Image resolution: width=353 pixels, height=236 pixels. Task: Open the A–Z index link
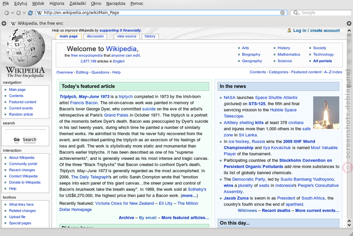(333, 72)
